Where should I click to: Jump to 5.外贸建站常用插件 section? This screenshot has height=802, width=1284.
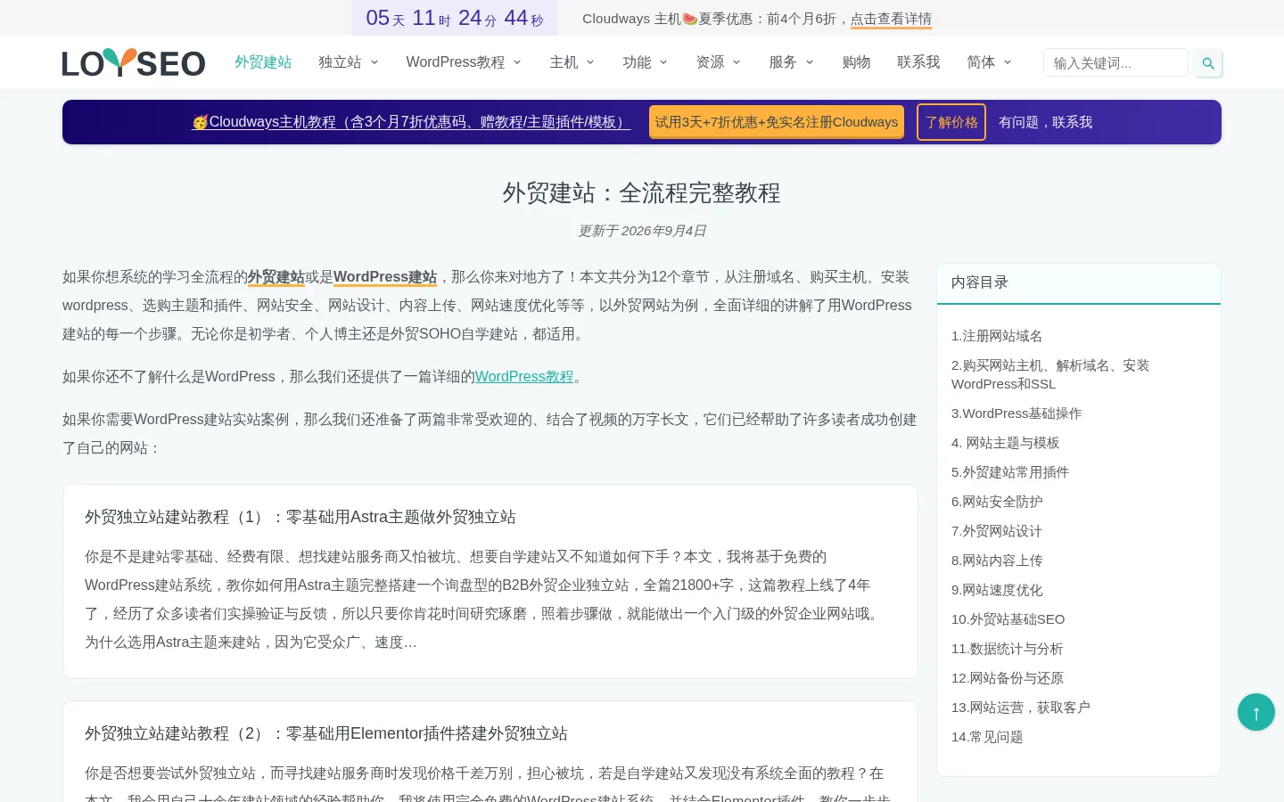pos(1010,472)
